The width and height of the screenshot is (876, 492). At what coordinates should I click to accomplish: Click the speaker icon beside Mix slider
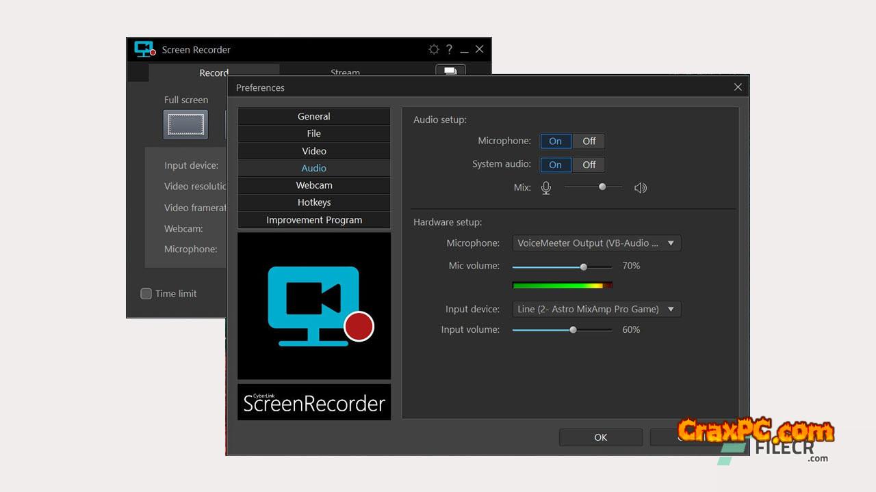point(640,187)
